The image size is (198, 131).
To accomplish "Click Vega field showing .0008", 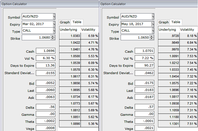I will (45, 128).
